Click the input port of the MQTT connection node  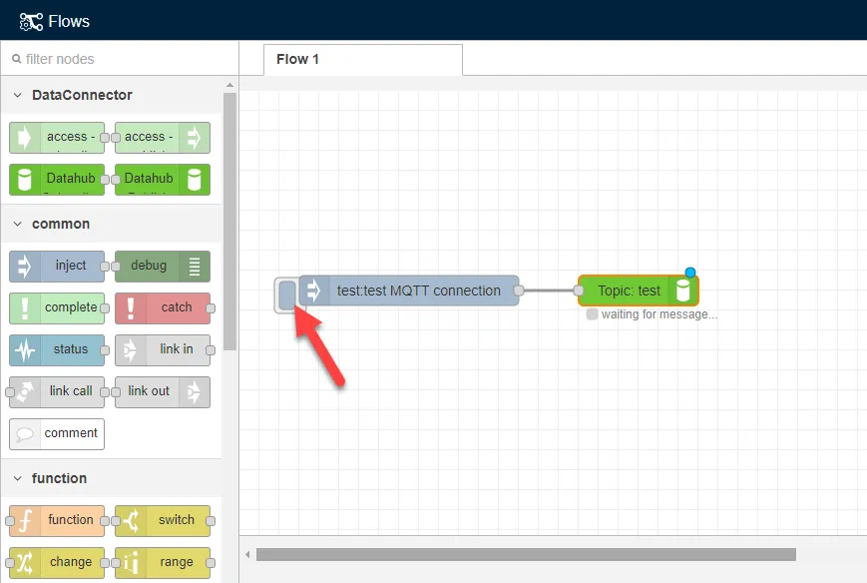(x=286, y=291)
